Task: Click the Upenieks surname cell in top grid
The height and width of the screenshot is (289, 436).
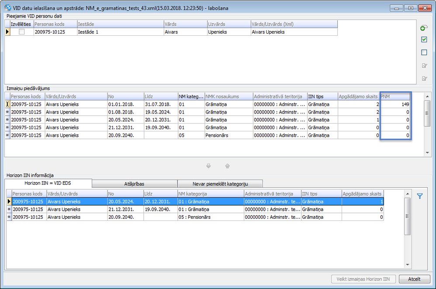Action: [x=229, y=32]
